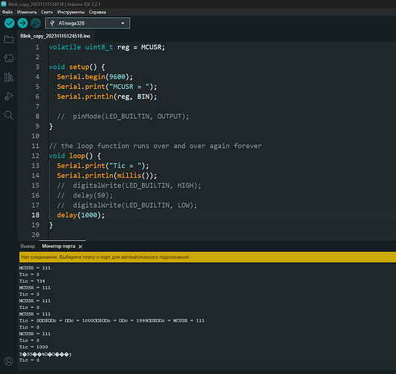Click the Upload arrow button
Image resolution: width=396 pixels, height=374 pixels.
coord(22,23)
